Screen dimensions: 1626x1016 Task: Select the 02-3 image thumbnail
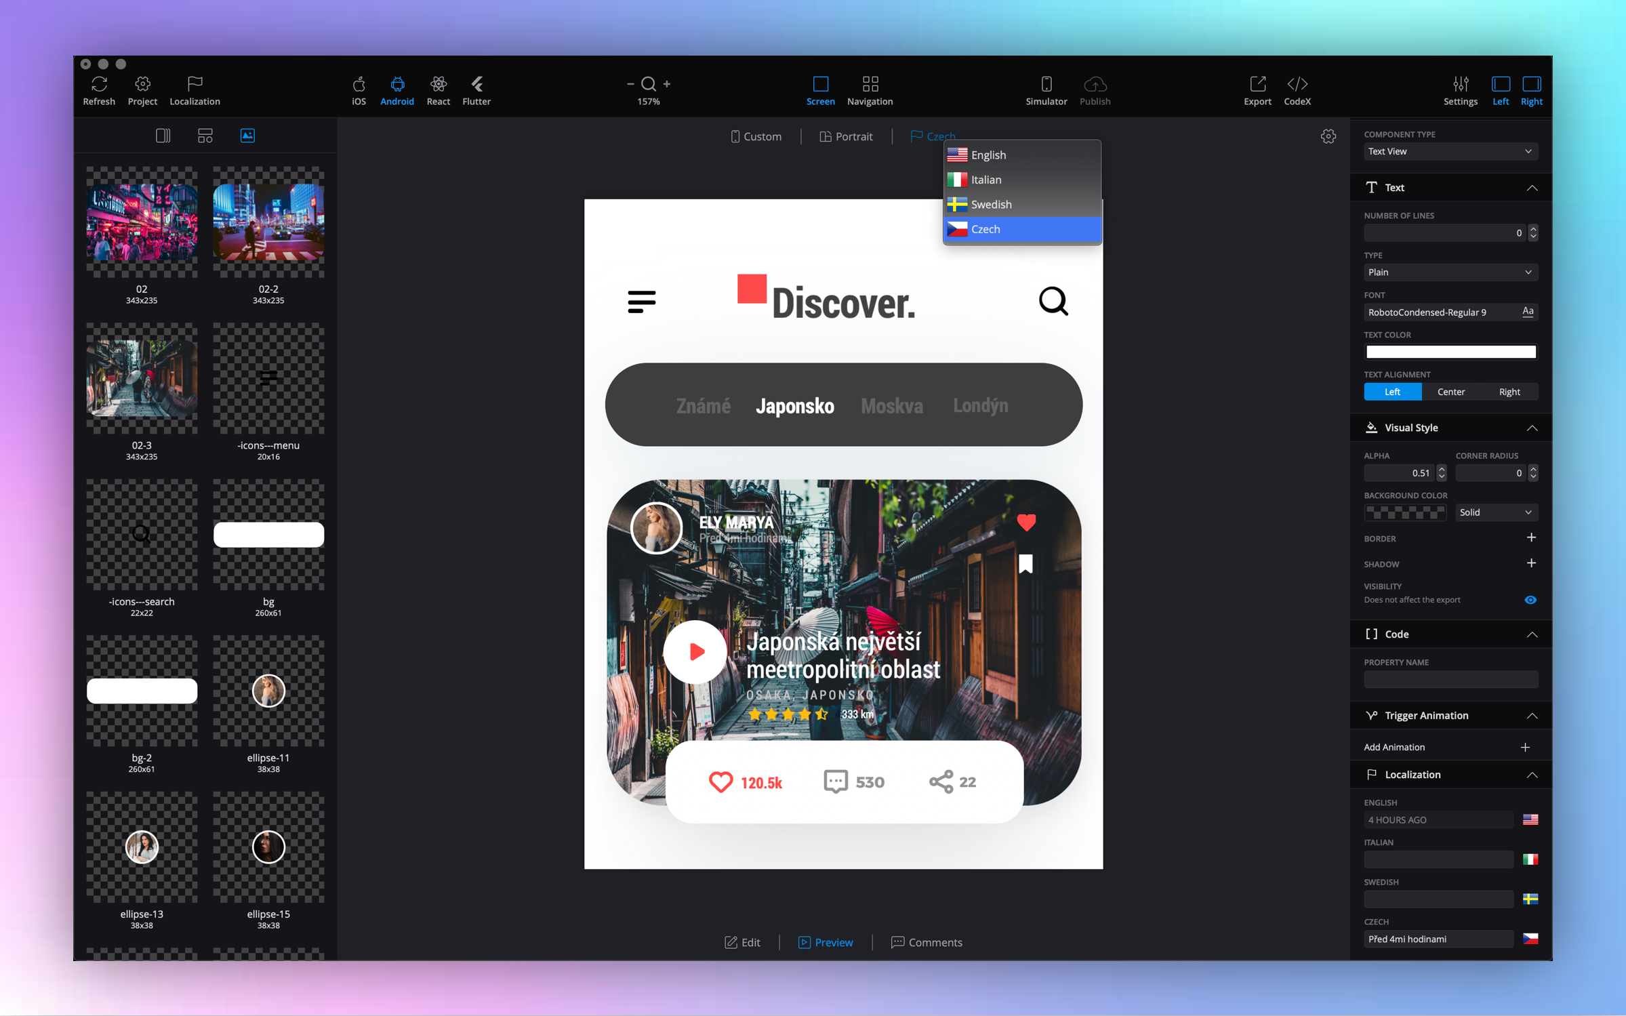point(142,378)
